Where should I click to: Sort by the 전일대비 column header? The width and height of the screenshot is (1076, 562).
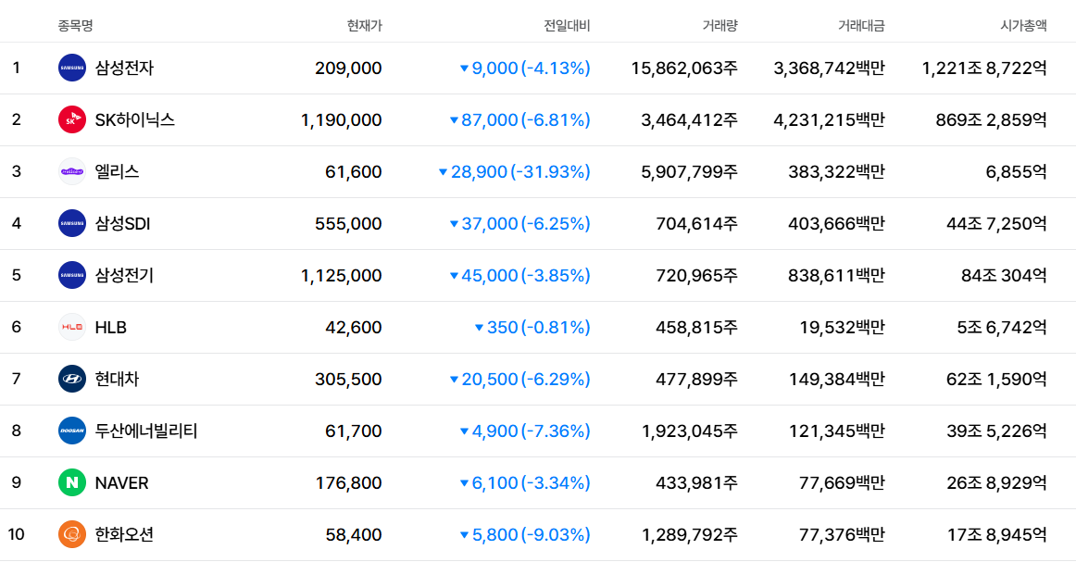pyautogui.click(x=567, y=26)
